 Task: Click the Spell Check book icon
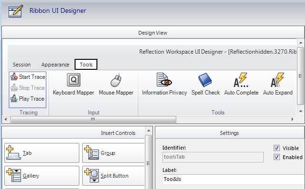pyautogui.click(x=205, y=80)
